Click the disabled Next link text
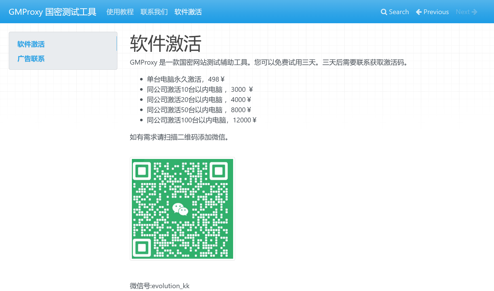 pyautogui.click(x=463, y=12)
